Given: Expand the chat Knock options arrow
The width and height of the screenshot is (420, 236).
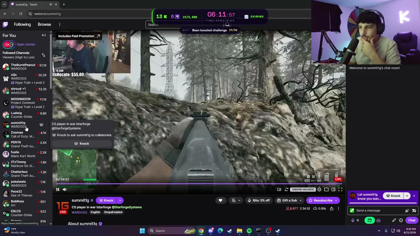Looking at the screenshot, I should click(407, 196).
